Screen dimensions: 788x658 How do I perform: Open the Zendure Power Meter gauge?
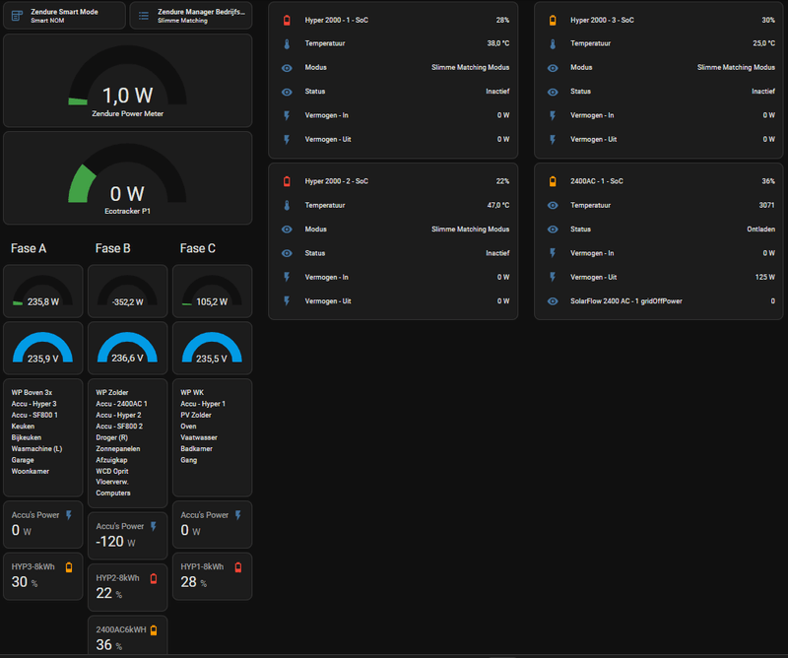(x=128, y=81)
